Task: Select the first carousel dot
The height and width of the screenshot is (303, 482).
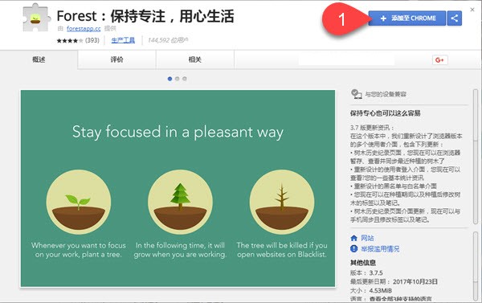Action: pyautogui.click(x=170, y=79)
